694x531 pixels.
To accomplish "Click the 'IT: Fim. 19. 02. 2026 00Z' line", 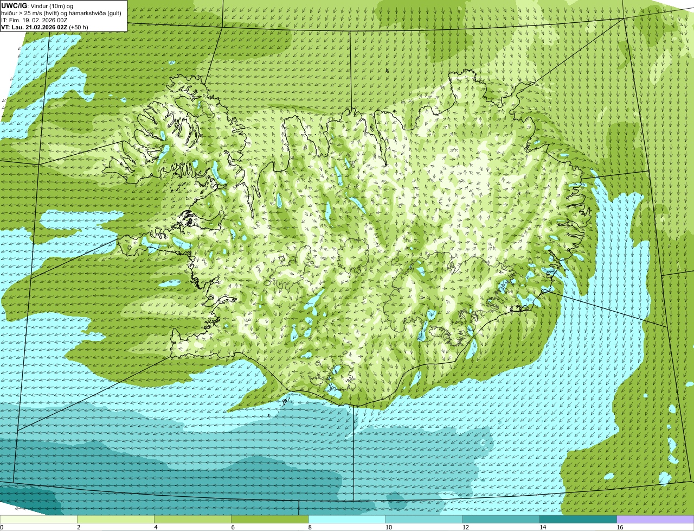I will [35, 20].
